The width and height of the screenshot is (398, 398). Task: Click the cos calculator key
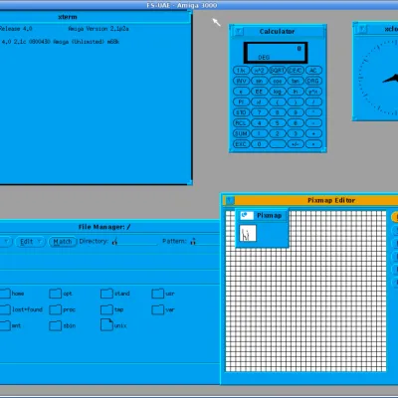(278, 81)
